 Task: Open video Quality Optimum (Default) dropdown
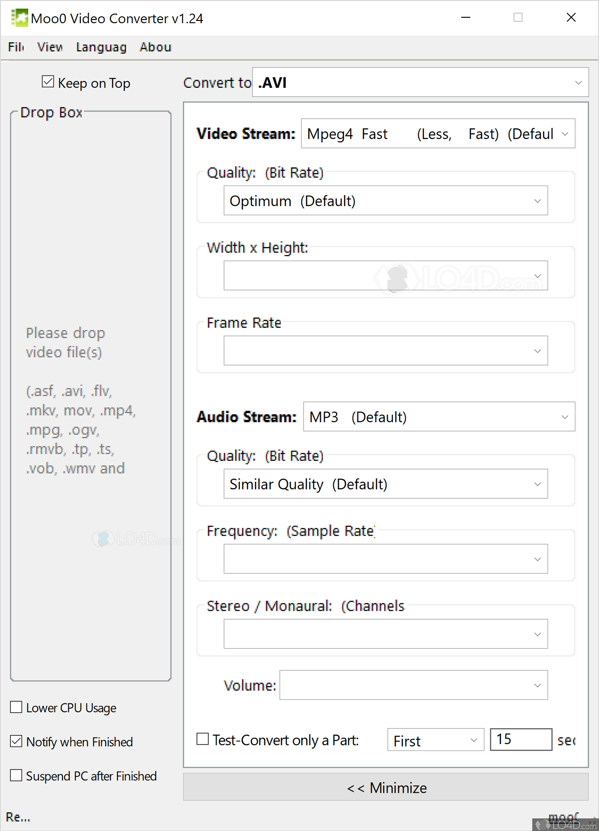click(x=386, y=201)
